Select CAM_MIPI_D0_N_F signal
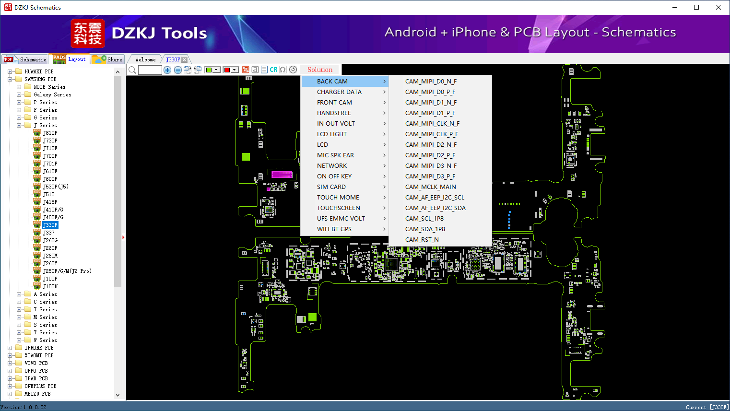730x411 pixels. pos(440,82)
